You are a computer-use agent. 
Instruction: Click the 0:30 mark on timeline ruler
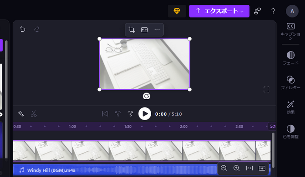click(17, 127)
